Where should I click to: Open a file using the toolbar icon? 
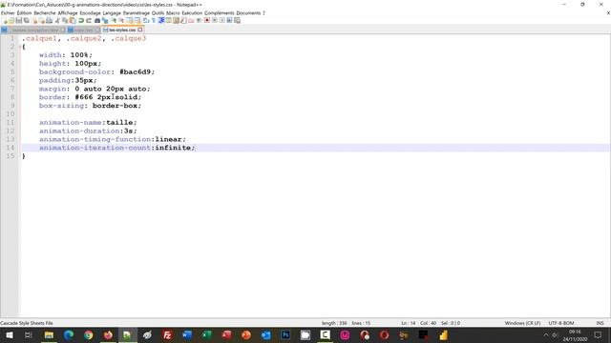point(11,20)
